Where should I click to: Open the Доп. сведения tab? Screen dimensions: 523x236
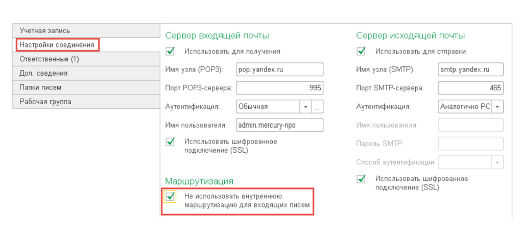(43, 73)
